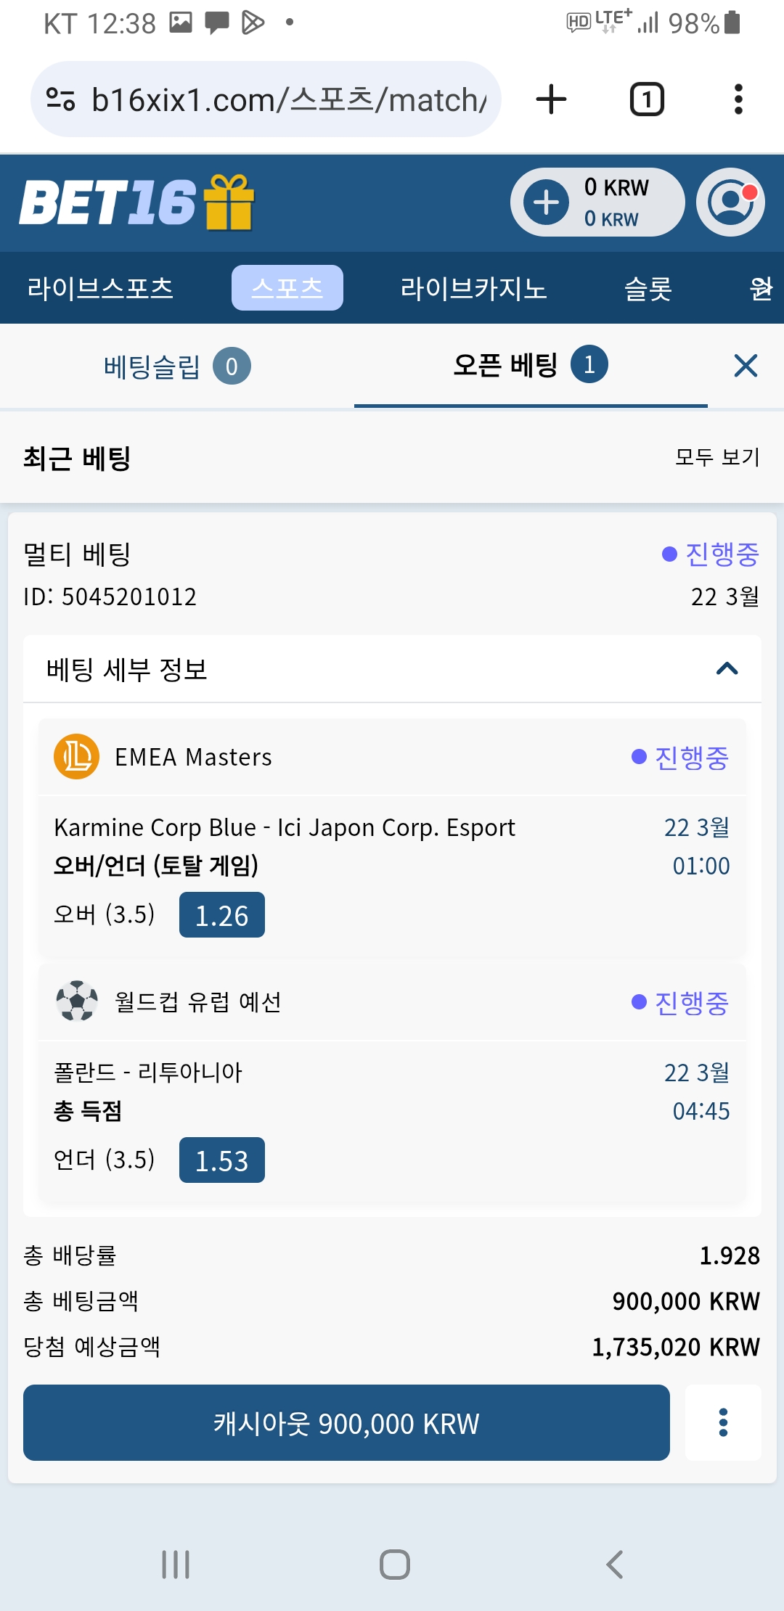Open the browser three-dot menu

pos(738,99)
